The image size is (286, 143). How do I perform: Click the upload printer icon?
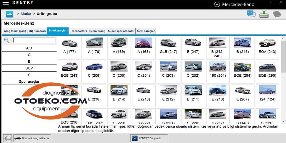tap(264, 14)
